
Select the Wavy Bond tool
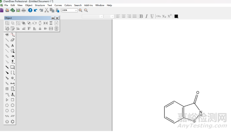[x=7, y=84]
